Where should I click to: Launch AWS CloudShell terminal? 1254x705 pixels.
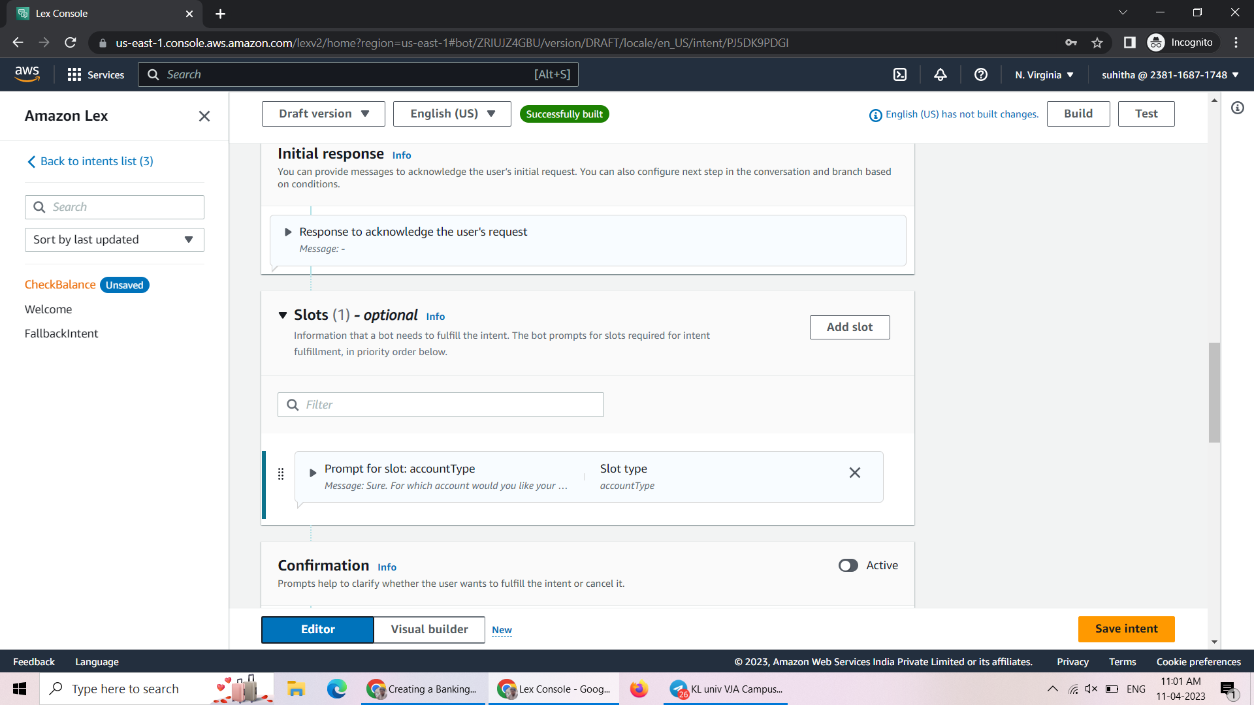(899, 74)
